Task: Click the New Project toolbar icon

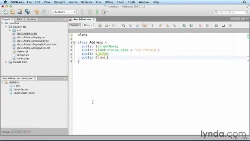Action: pyautogui.click(x=12, y=12)
